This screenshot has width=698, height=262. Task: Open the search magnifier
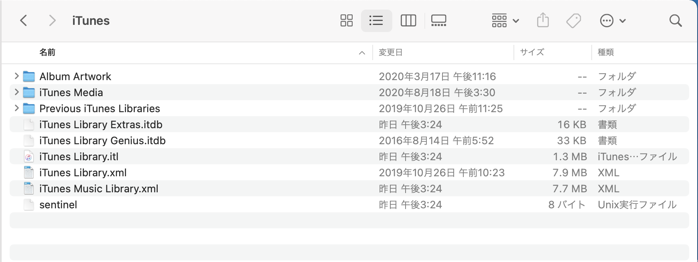(676, 20)
